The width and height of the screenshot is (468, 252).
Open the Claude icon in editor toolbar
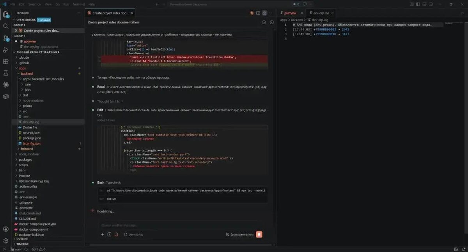click(x=251, y=13)
